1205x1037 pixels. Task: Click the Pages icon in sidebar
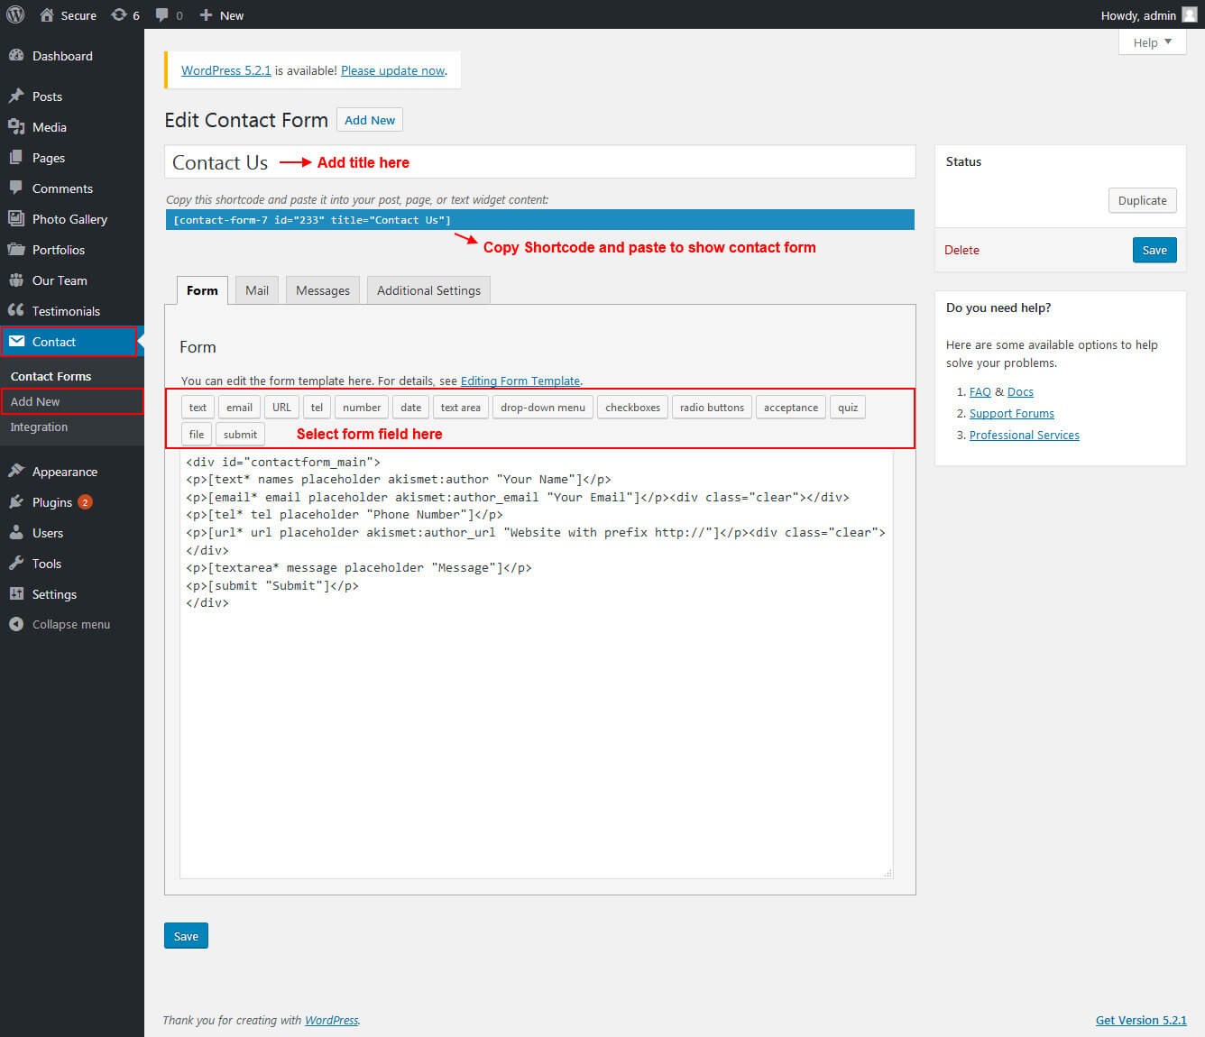point(16,157)
